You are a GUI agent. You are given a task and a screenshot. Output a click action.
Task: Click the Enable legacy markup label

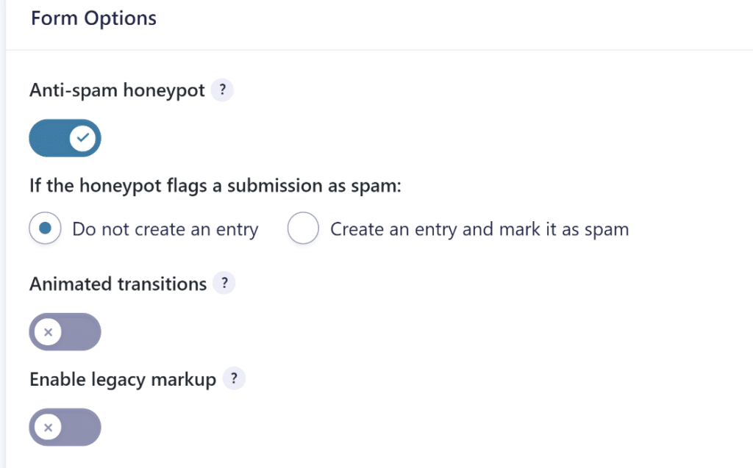(x=122, y=379)
